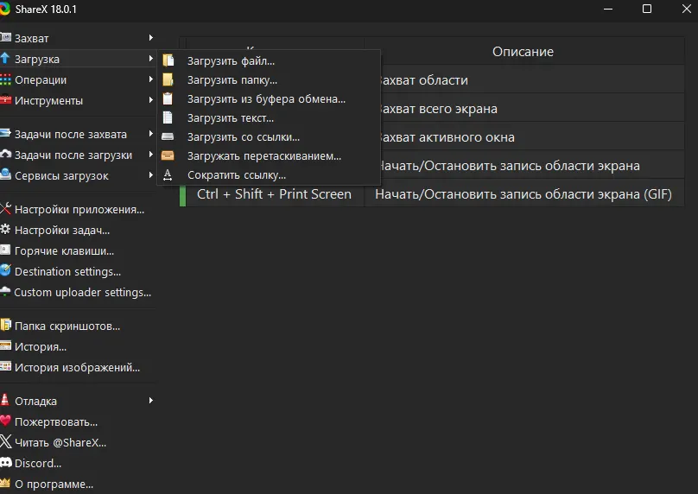Image resolution: width=698 pixels, height=494 pixels.
Task: Expand the Инструменты submenu arrow
Action: coord(150,100)
